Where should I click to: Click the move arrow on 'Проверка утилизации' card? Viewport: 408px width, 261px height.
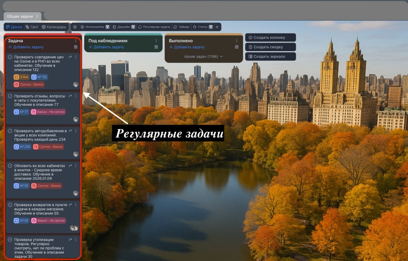tap(70, 240)
